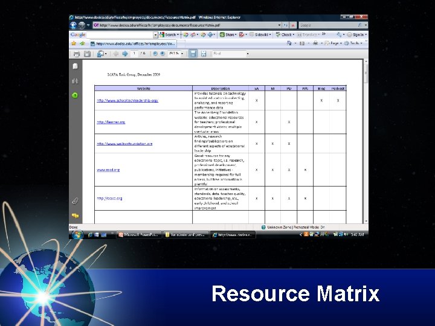This screenshot has height=326, width=435.
Task: Open the address bar history dropdown
Action: point(279,25)
